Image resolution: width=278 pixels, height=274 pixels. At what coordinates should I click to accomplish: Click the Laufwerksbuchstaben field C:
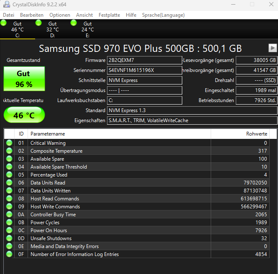click(x=145, y=100)
